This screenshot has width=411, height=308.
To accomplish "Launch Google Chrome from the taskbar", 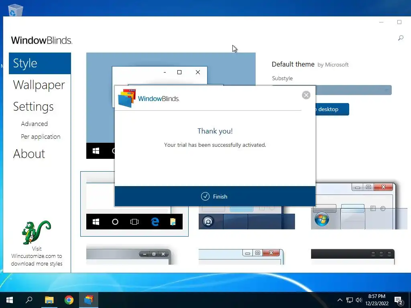I will 69,300.
